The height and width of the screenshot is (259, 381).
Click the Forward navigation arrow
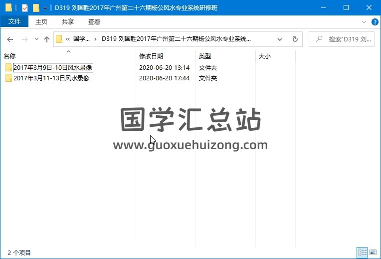25,39
